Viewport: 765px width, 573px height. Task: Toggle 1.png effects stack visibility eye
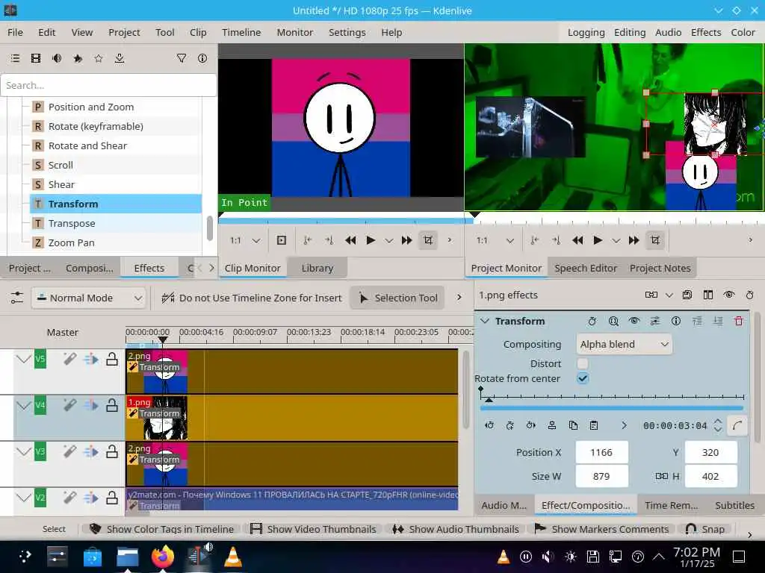[x=729, y=295]
